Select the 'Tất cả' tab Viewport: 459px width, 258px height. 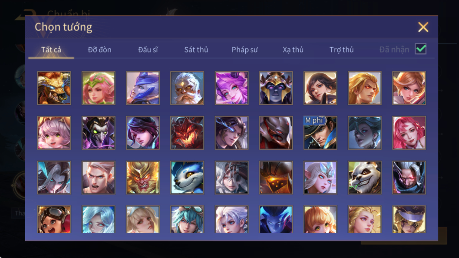pos(51,50)
